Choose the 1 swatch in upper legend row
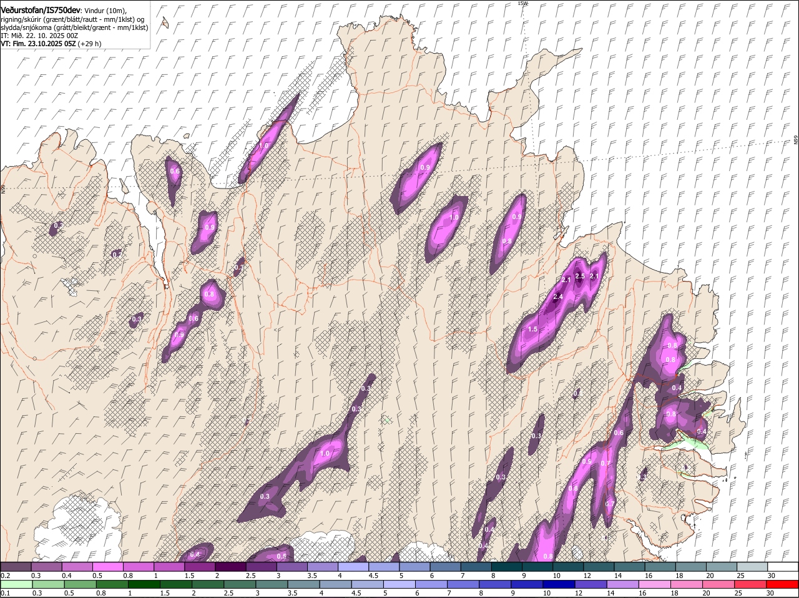 [x=169, y=567]
